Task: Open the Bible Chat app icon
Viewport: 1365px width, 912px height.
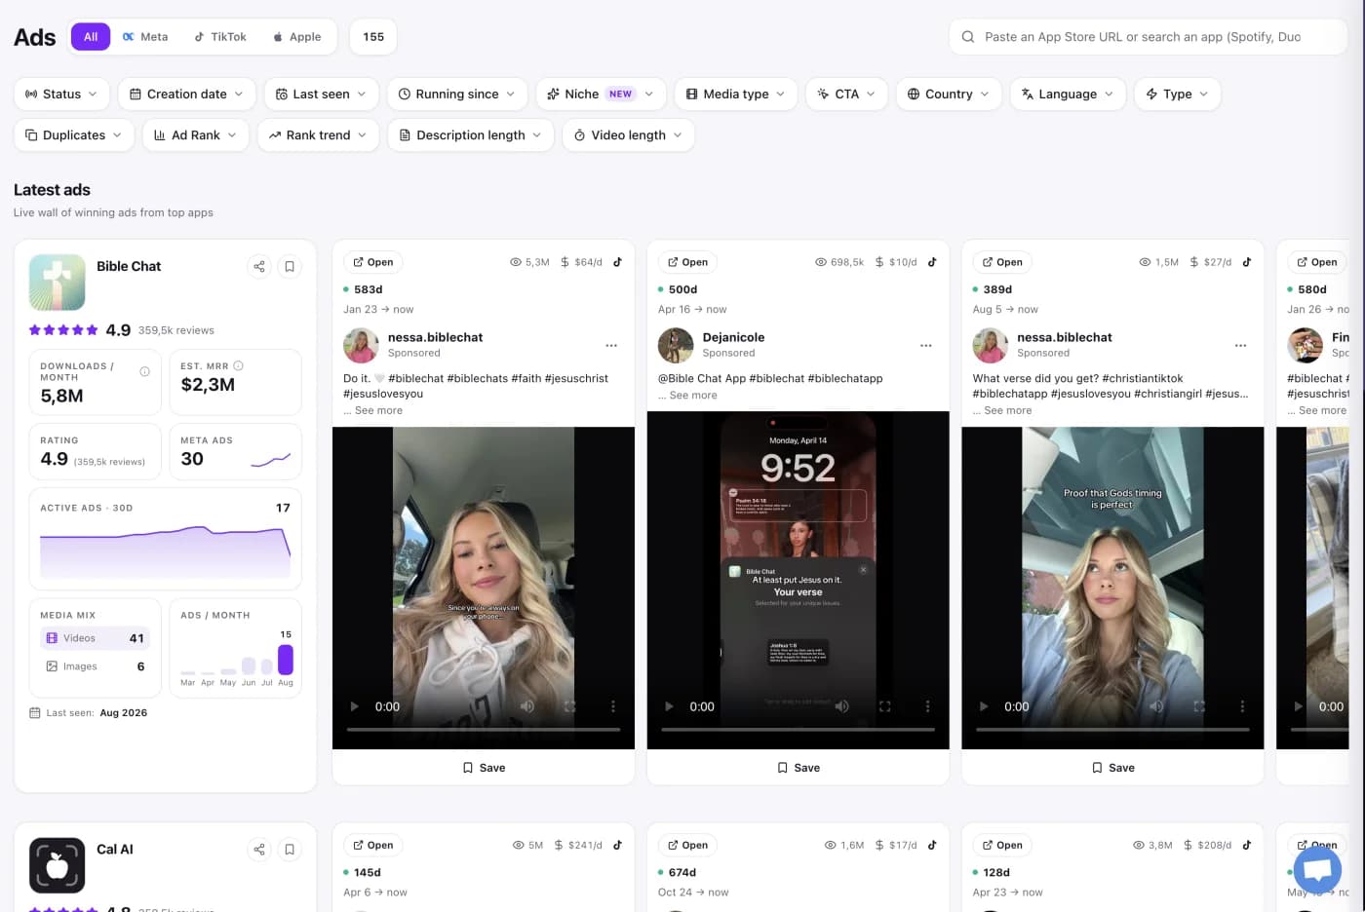Action: pyautogui.click(x=58, y=283)
